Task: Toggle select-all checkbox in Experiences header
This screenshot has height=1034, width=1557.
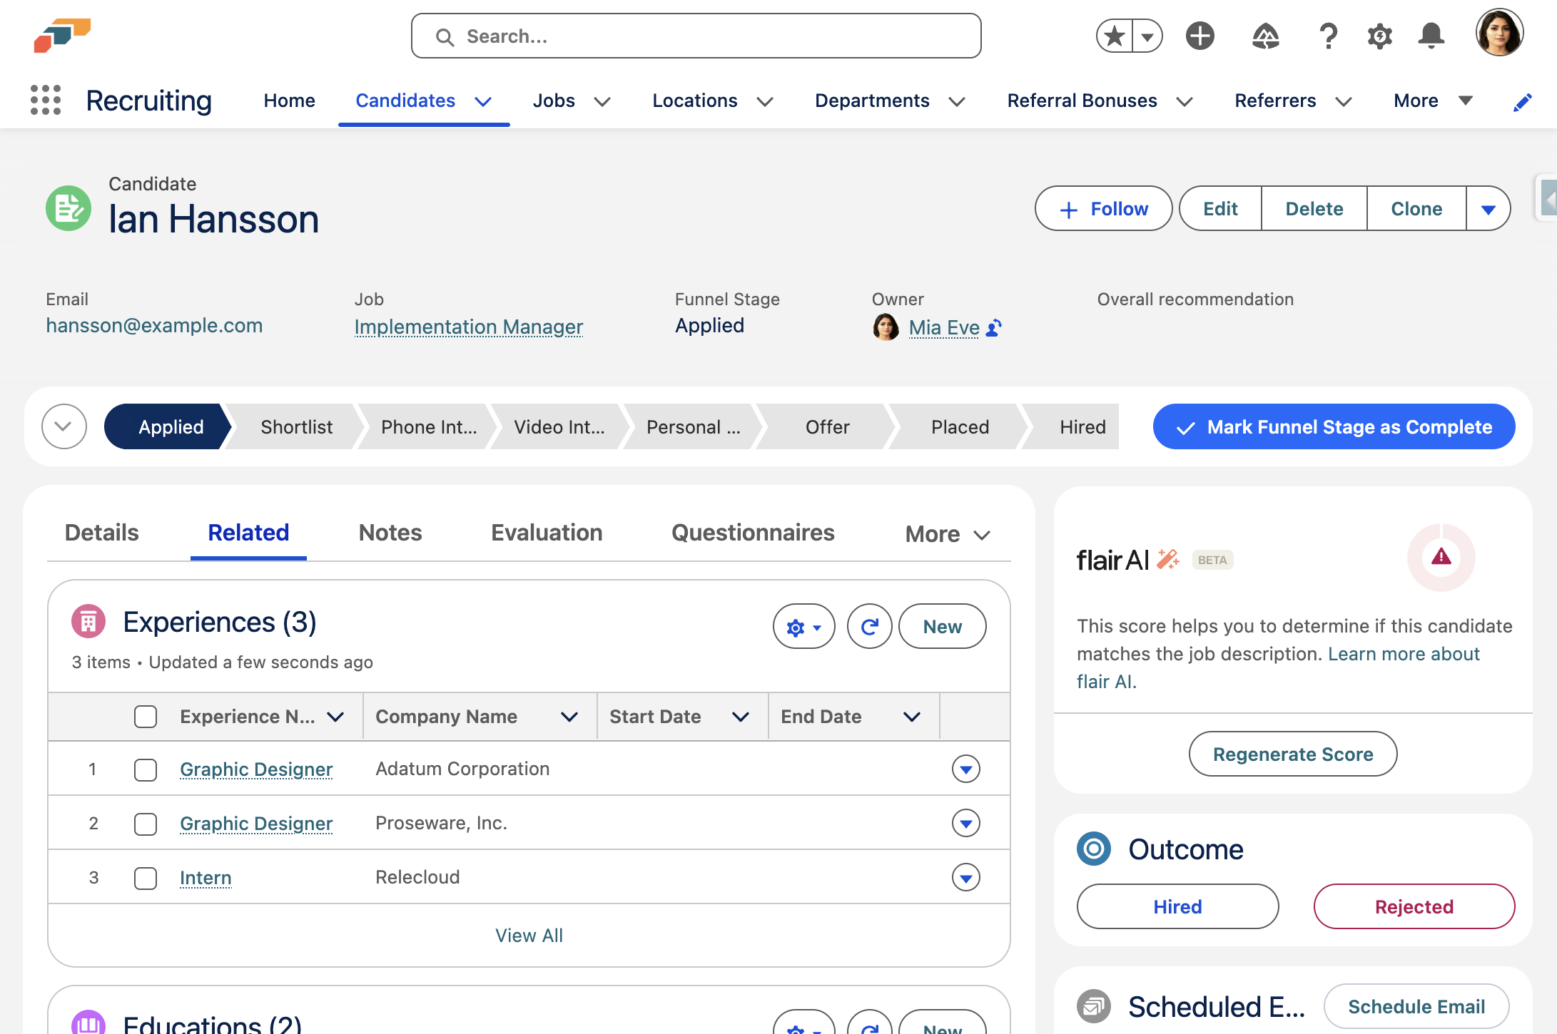Action: point(146,717)
